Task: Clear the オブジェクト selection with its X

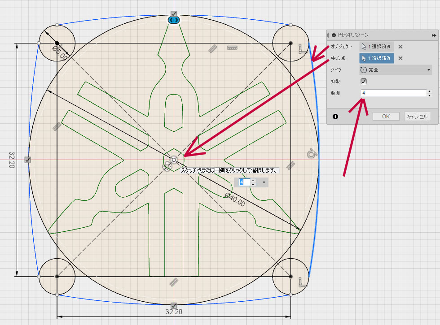Action: coord(400,46)
